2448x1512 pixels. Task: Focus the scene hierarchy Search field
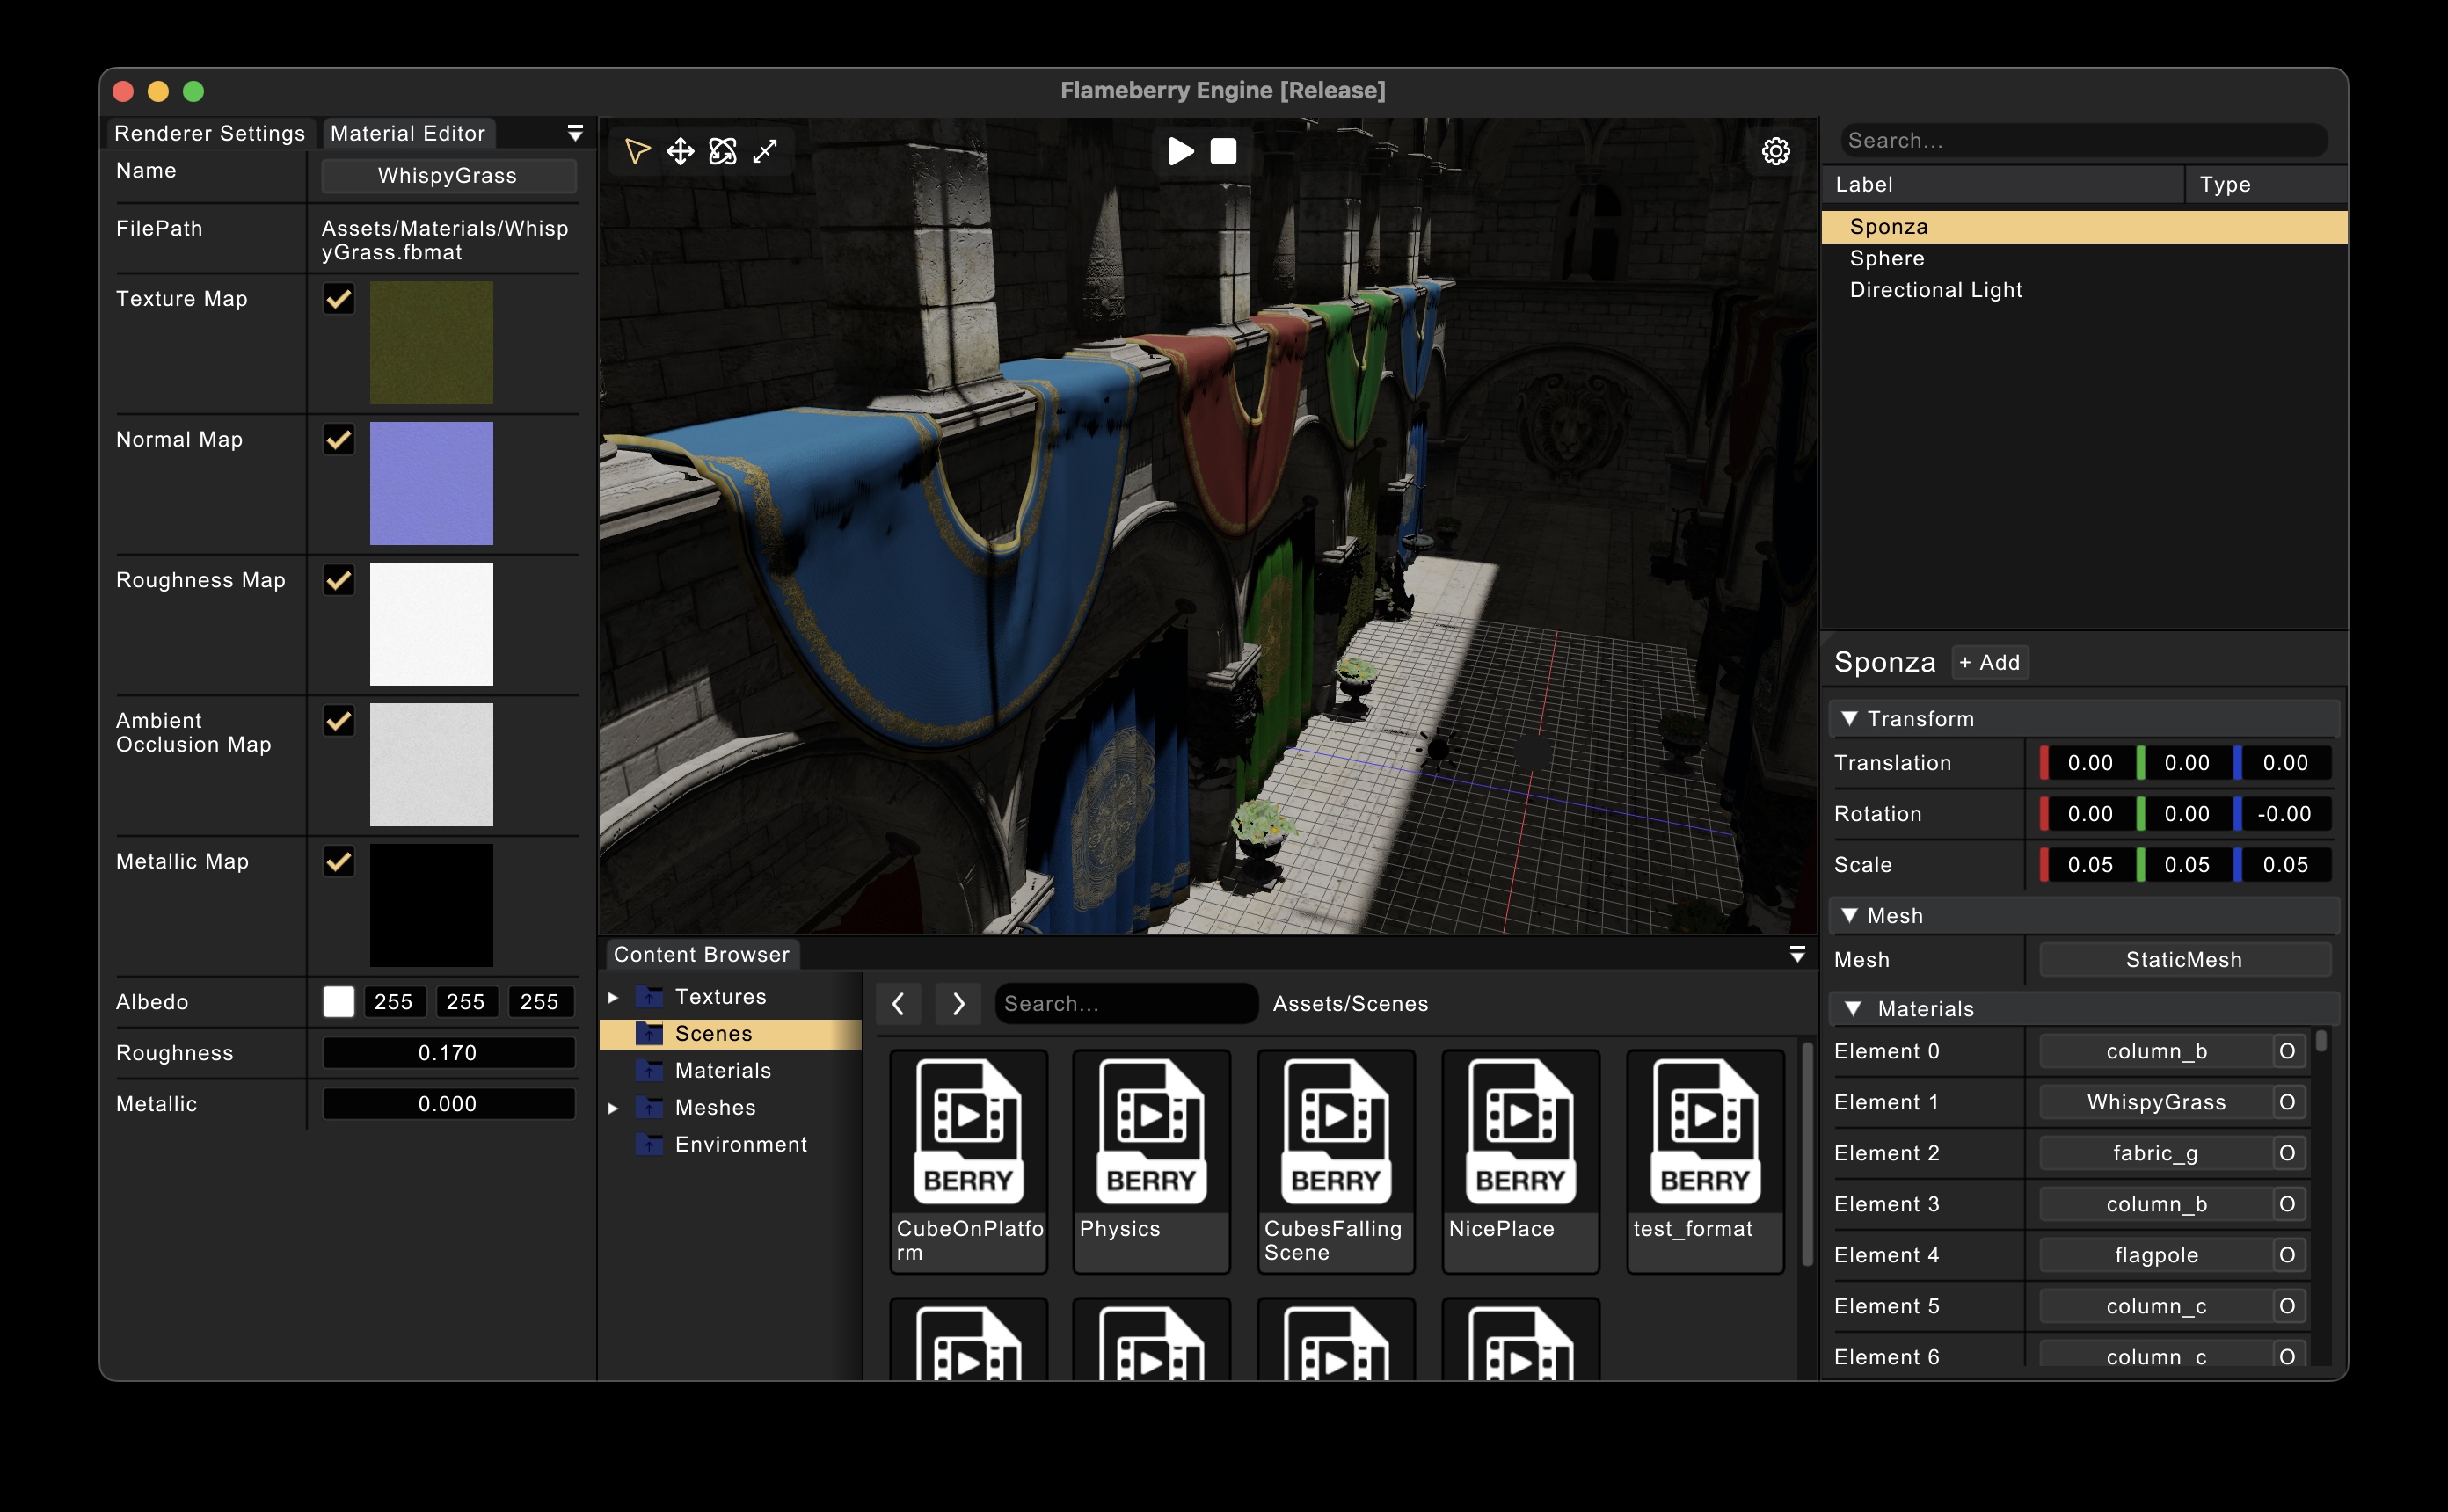[x=2084, y=140]
